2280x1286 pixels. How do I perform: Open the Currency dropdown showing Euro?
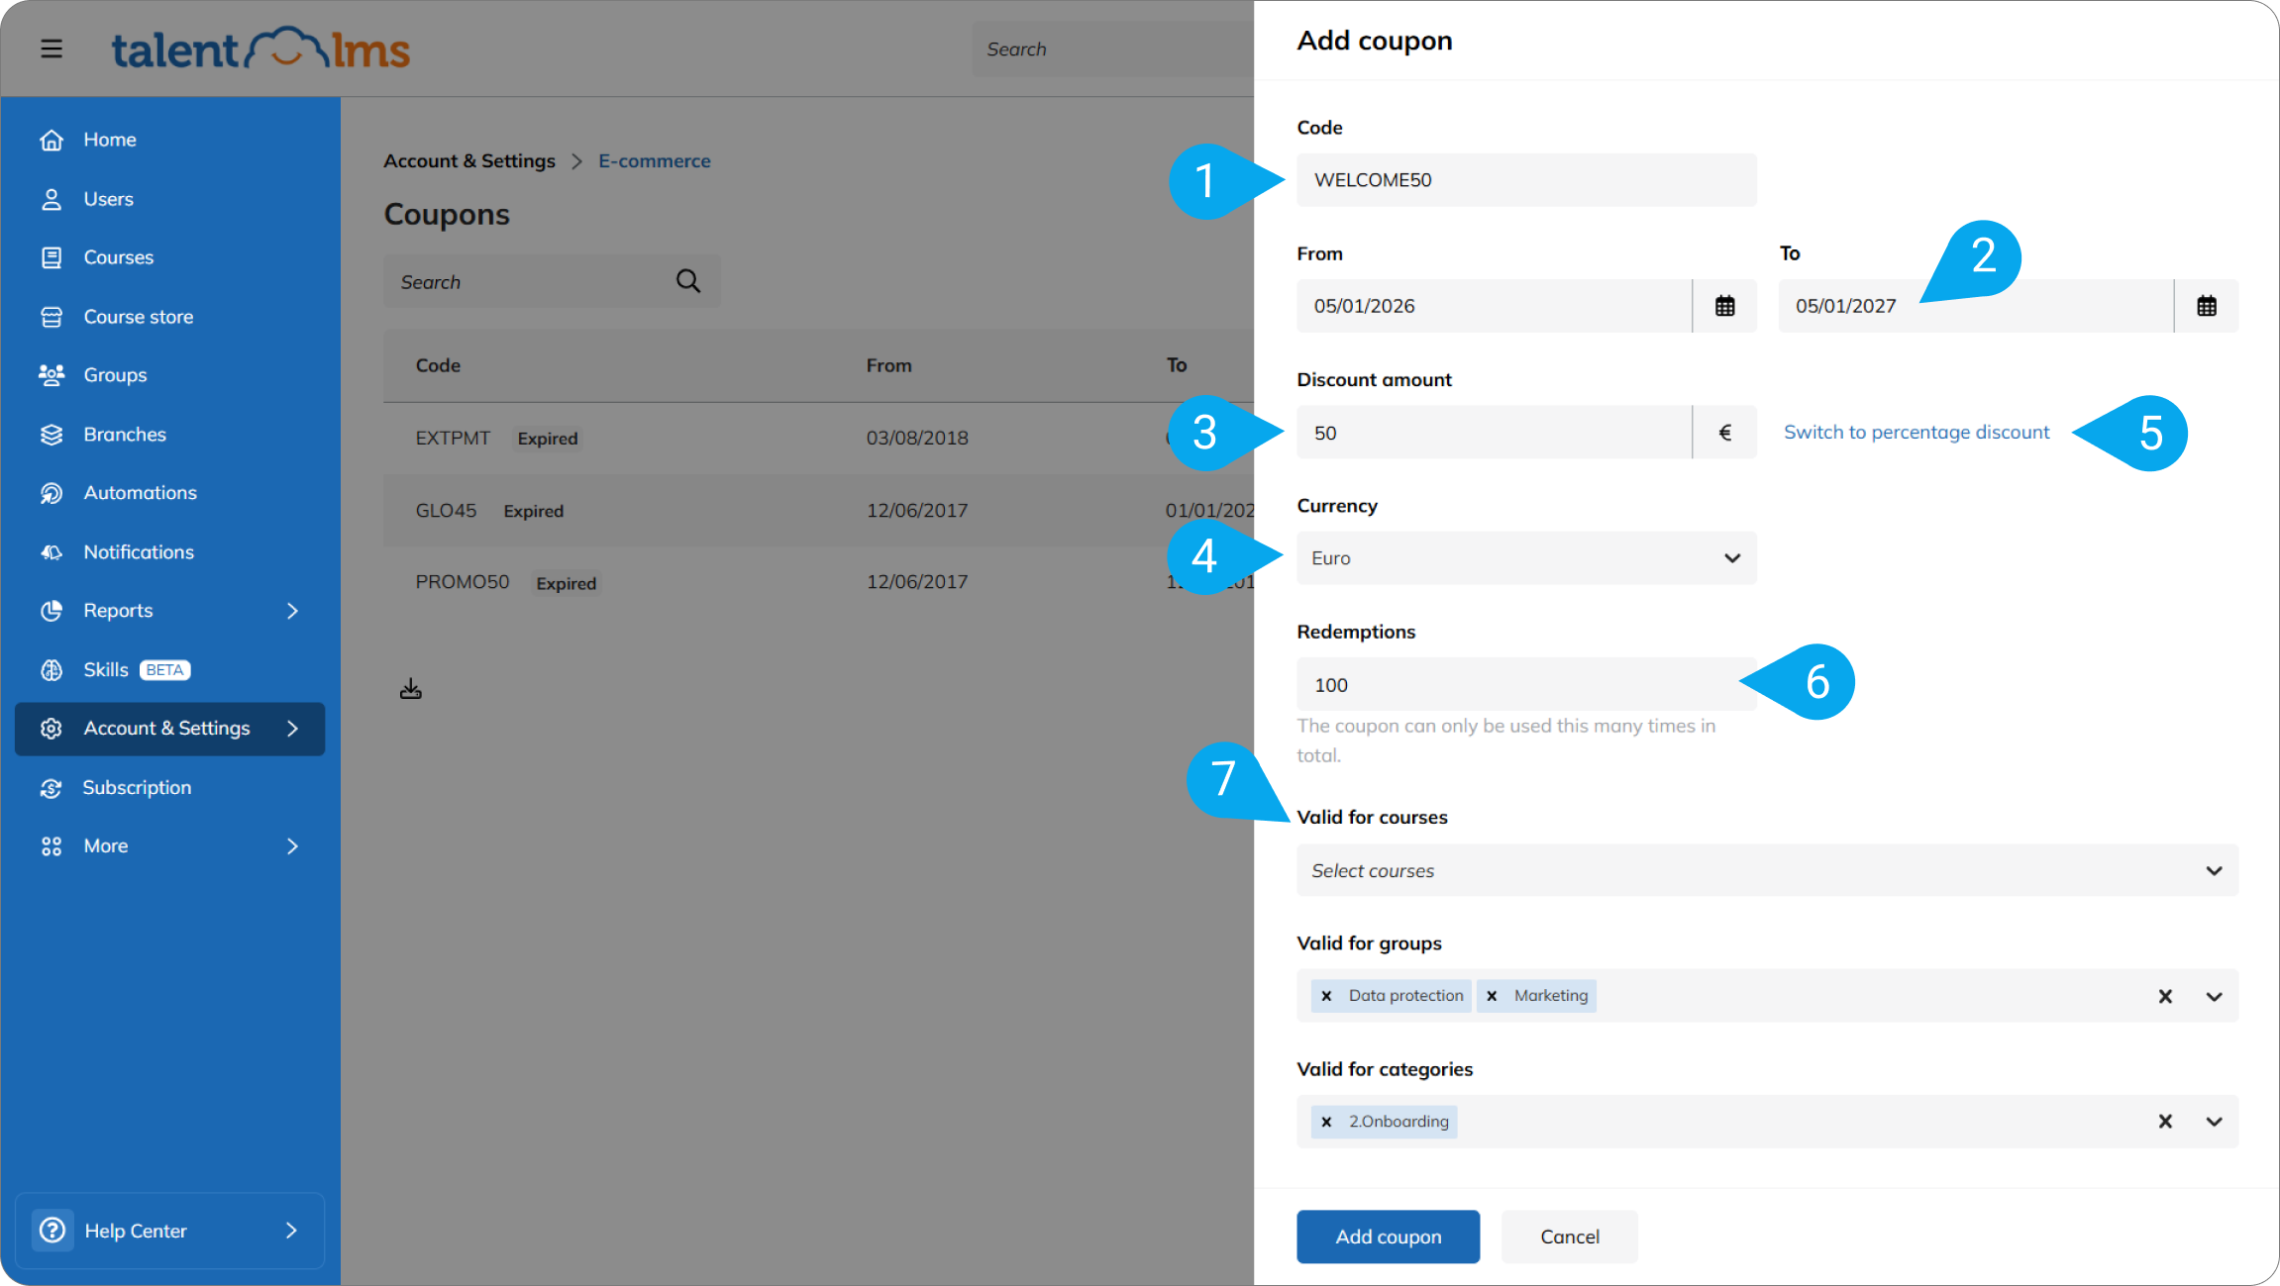[x=1525, y=558]
